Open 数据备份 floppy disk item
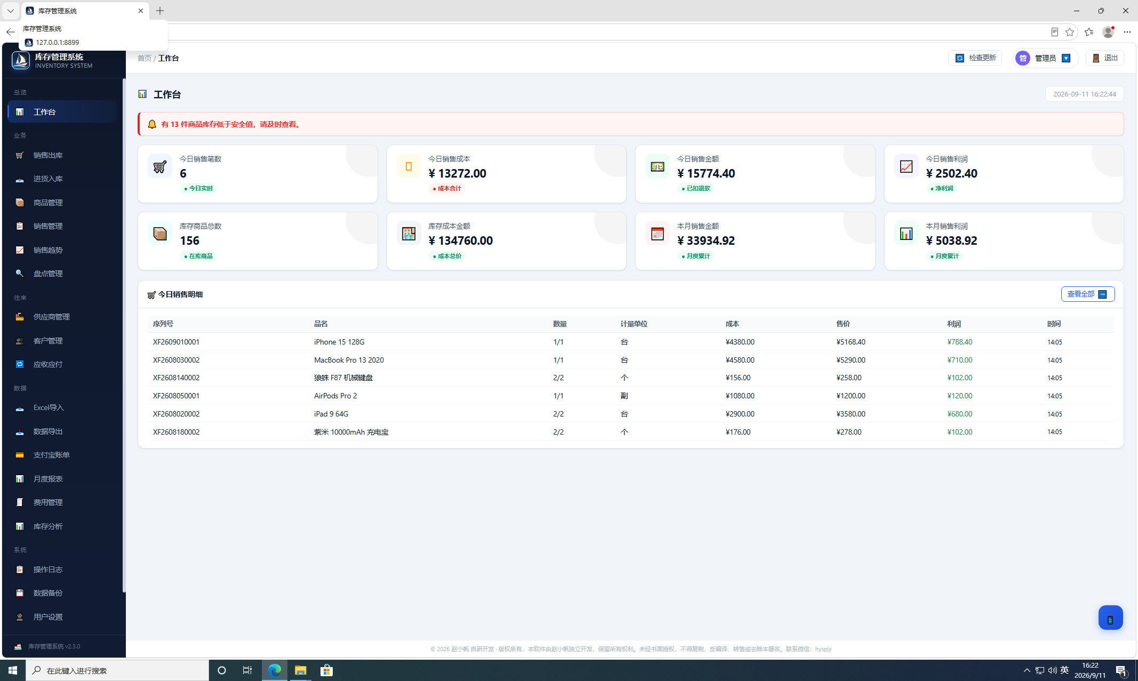Viewport: 1138px width, 681px height. tap(62, 593)
